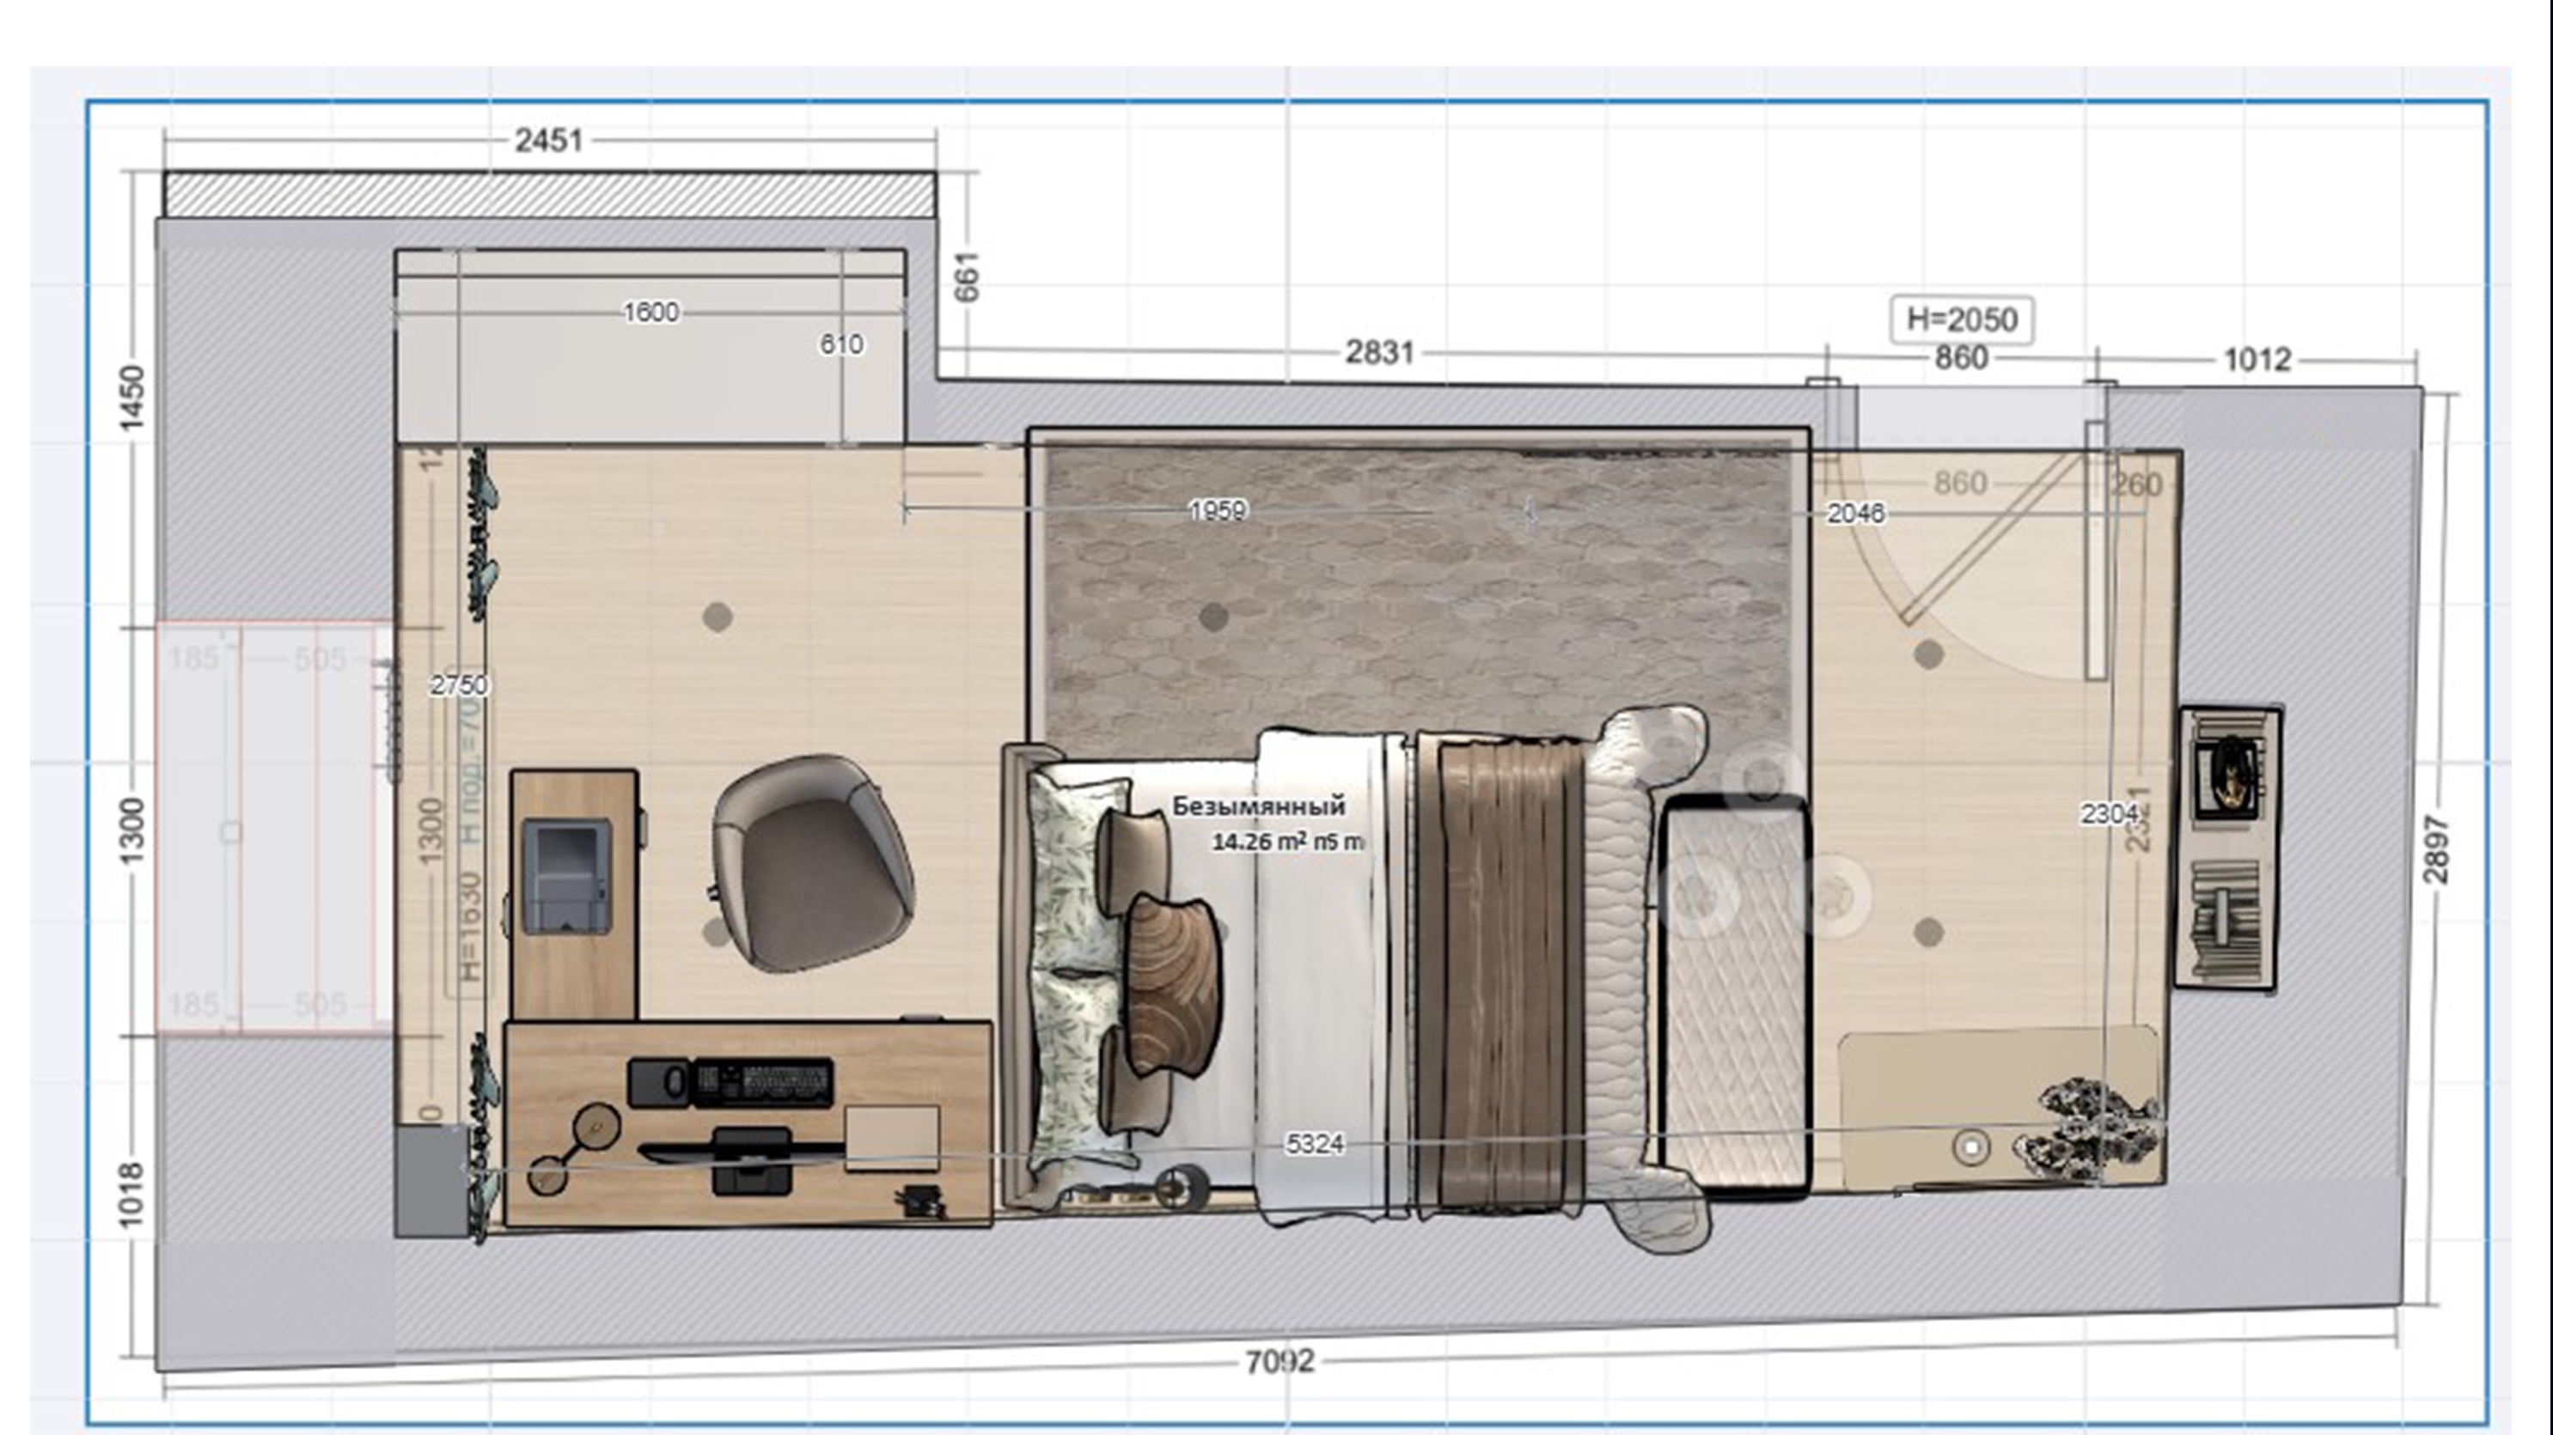Click the 1600 wardrobe width dimension
This screenshot has height=1435, width=2553.
(x=651, y=312)
